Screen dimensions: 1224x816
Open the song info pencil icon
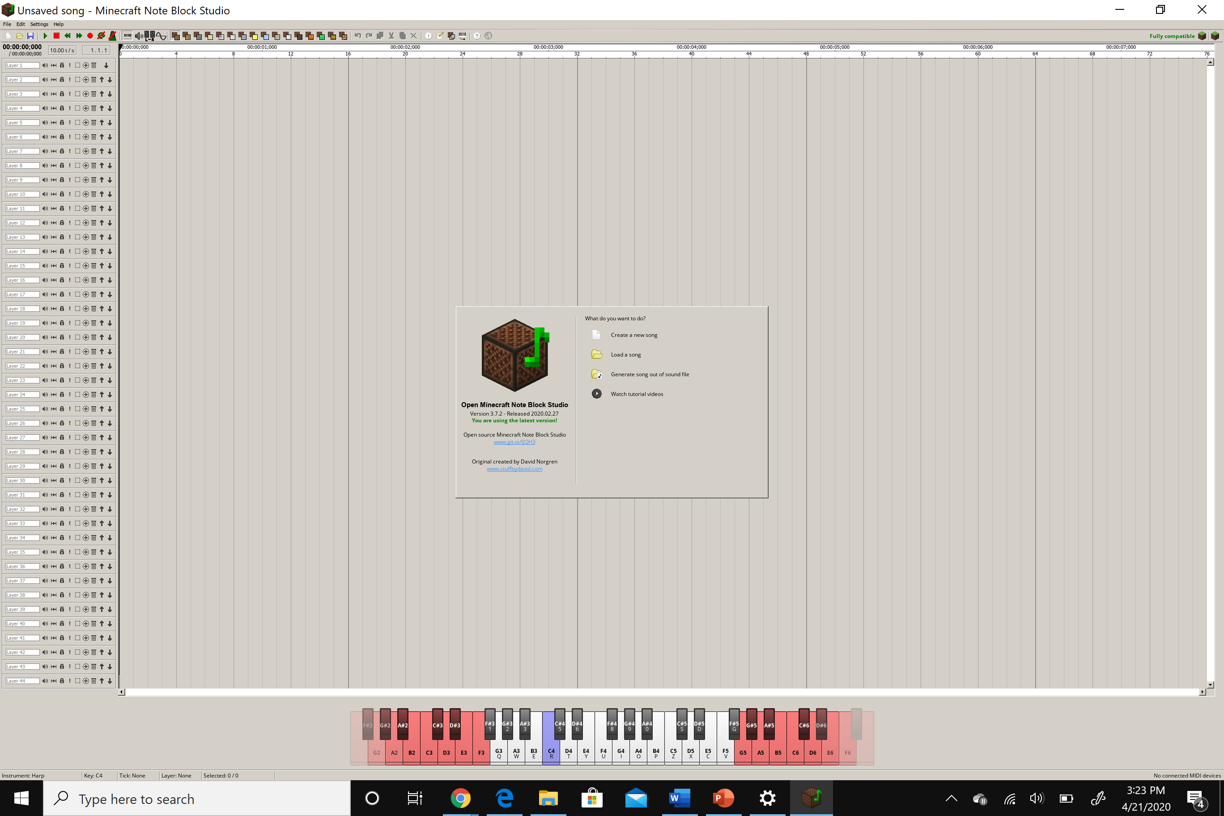click(x=440, y=36)
